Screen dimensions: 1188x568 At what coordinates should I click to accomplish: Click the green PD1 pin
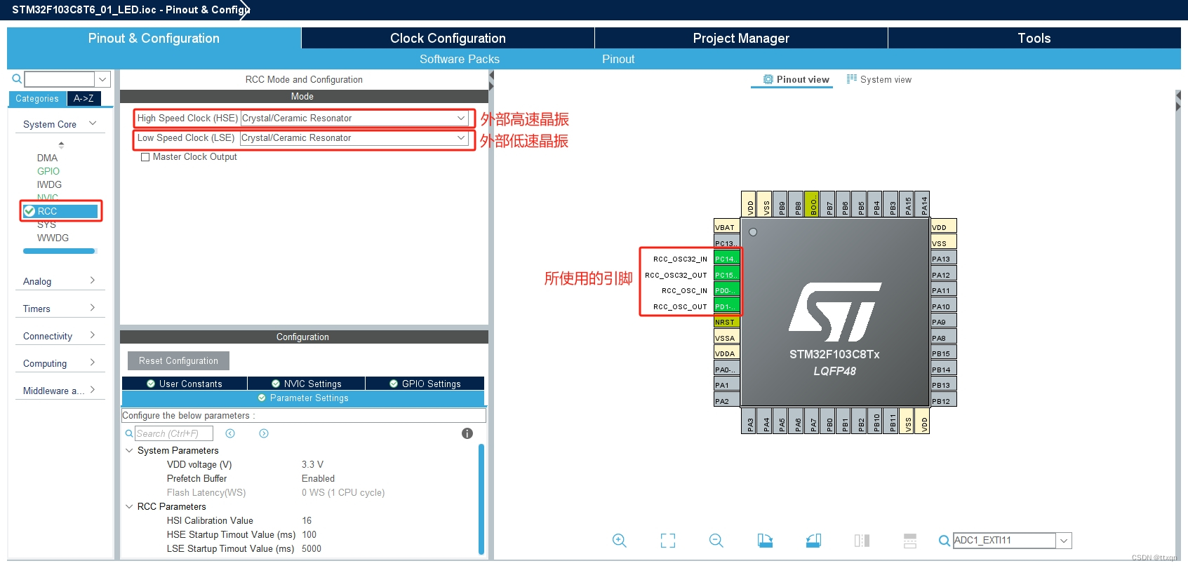(726, 306)
